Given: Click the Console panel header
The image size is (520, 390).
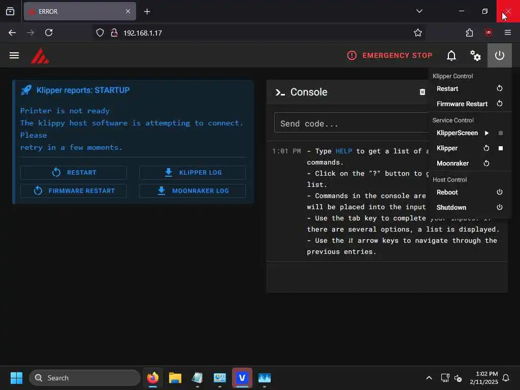Looking at the screenshot, I should [x=347, y=92].
